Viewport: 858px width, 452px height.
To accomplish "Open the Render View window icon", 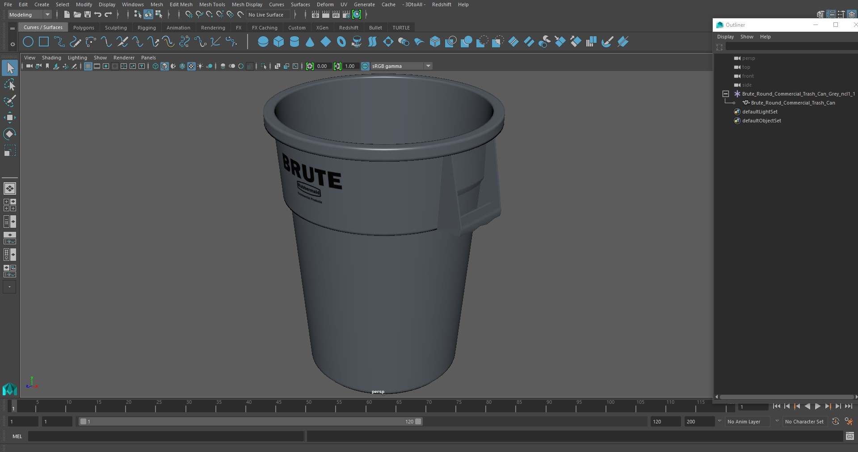I will pyautogui.click(x=315, y=15).
